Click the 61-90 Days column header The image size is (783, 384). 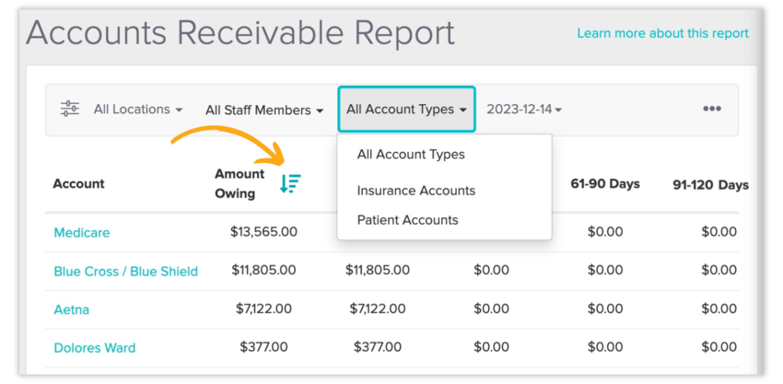[x=604, y=184]
